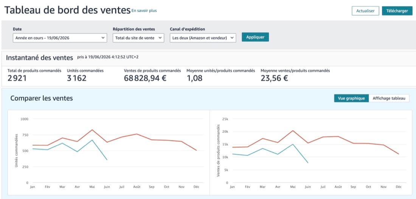Image resolution: width=416 pixels, height=199 pixels.
Task: Click the Unités commandées label above 3 162
Action: (x=85, y=71)
